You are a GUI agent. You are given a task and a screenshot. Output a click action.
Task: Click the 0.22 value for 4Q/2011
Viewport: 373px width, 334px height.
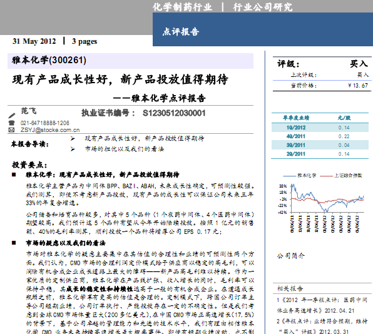click(x=344, y=136)
